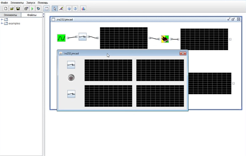Switch to the Файлы sidebar tab
The width and height of the screenshot is (246, 156).
point(32,15)
